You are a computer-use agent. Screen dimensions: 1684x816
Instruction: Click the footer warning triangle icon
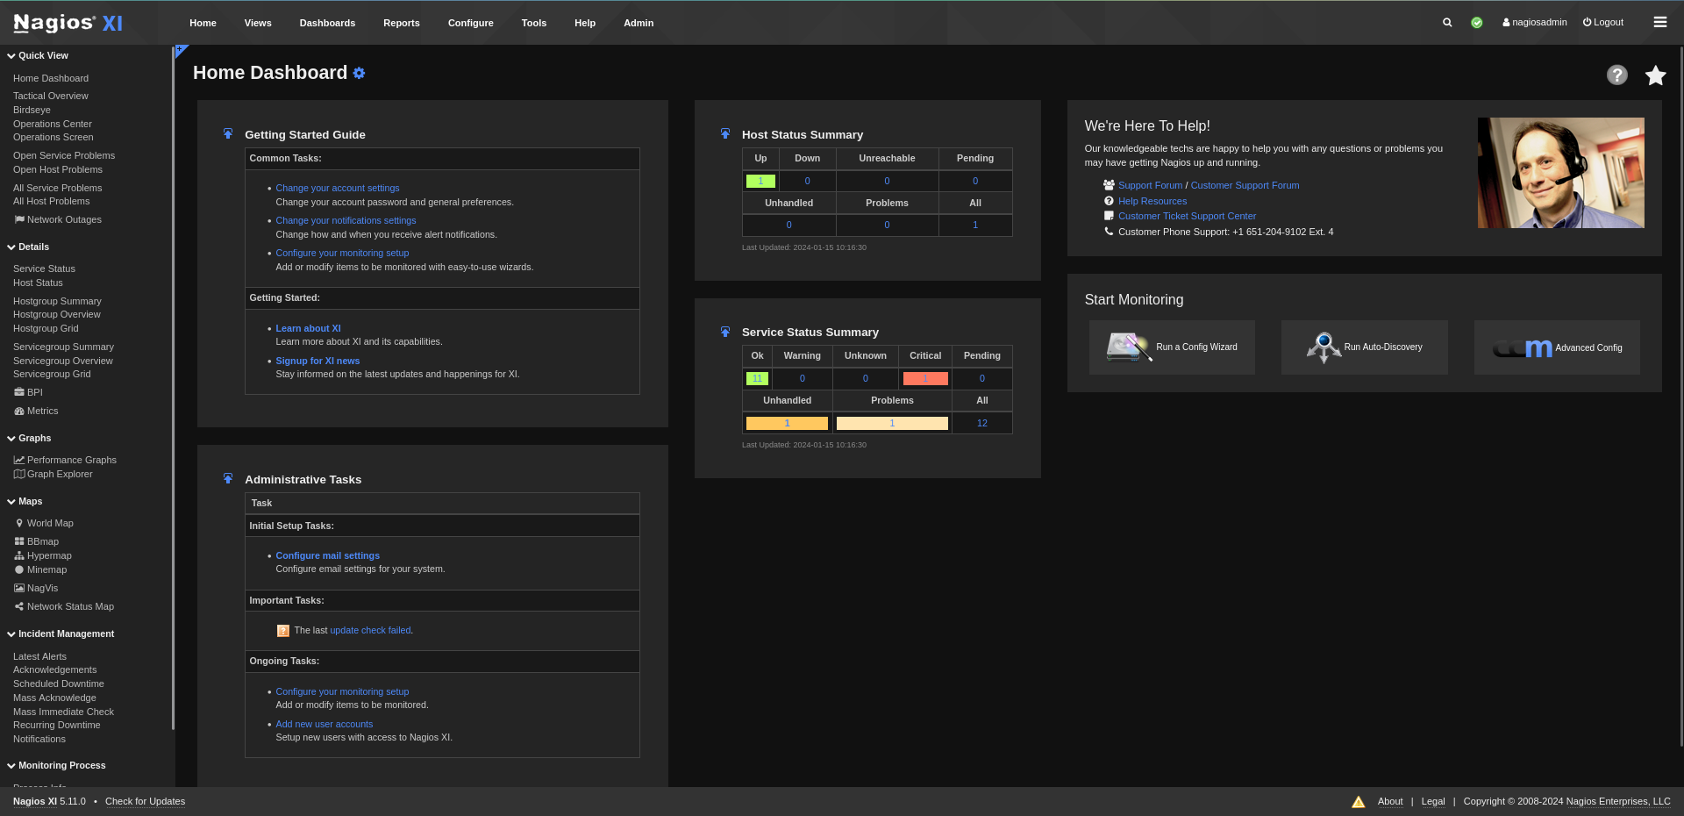point(1359,802)
